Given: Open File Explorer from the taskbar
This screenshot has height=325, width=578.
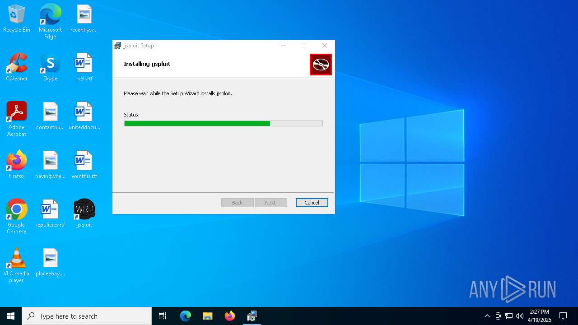Looking at the screenshot, I should (x=207, y=316).
